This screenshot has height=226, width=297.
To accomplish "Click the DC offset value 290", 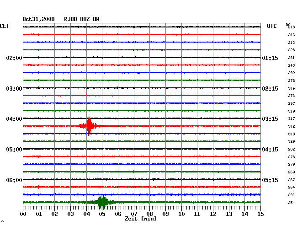I will point(292,195).
